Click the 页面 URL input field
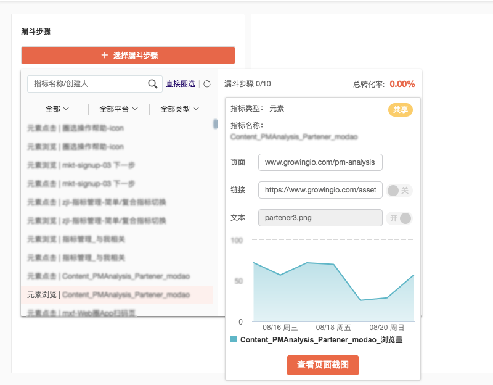Screen dimensions: 493x385 pos(320,162)
